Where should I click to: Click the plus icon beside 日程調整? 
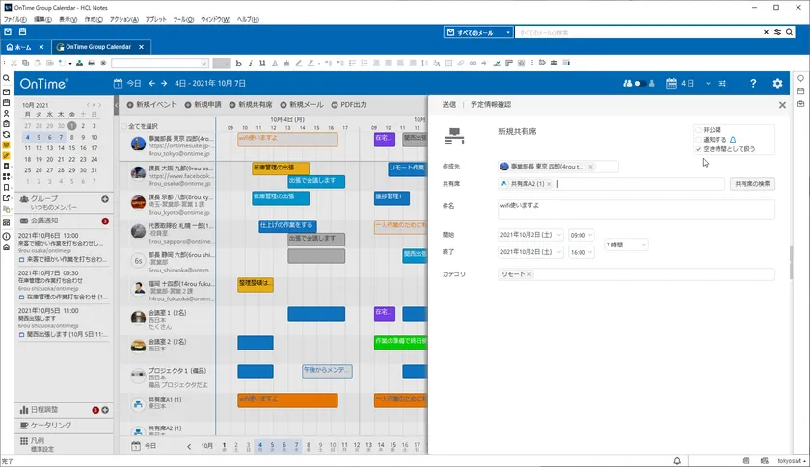[x=105, y=410]
